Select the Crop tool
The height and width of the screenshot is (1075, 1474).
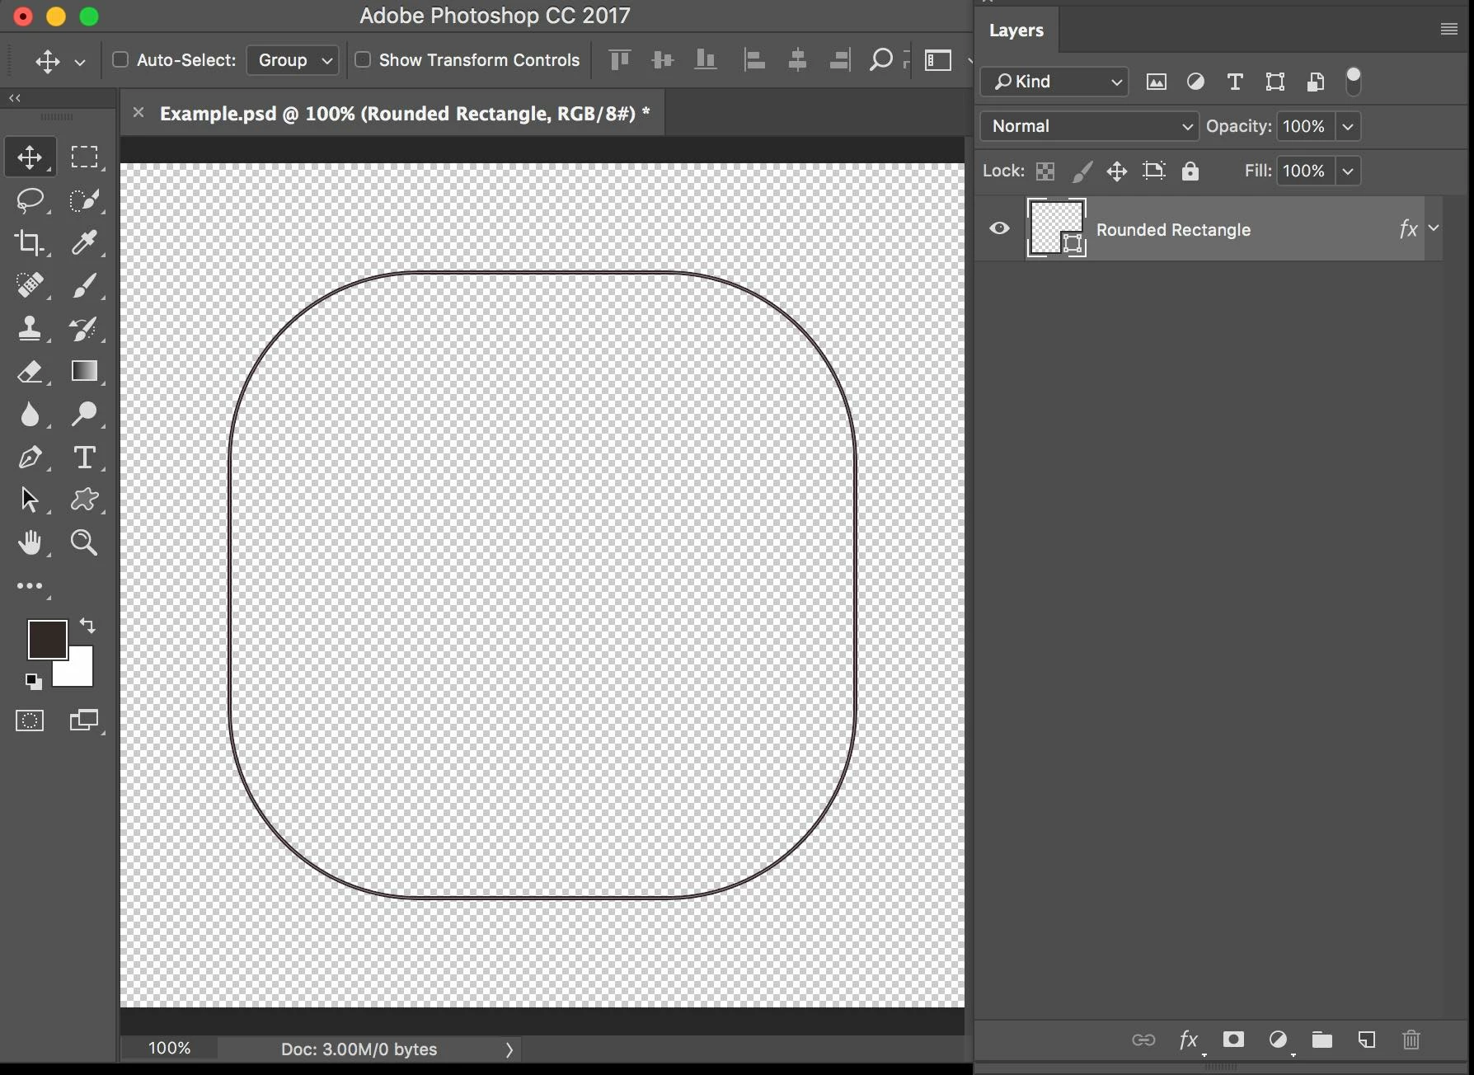pyautogui.click(x=30, y=242)
